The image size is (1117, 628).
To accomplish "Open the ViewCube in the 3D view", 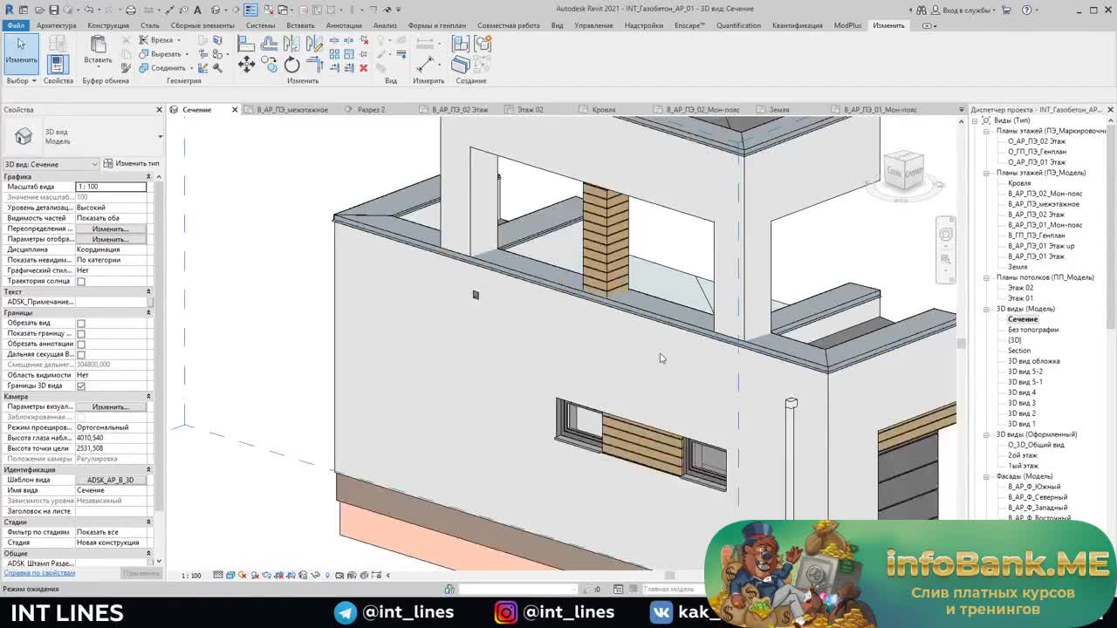I will 903,169.
